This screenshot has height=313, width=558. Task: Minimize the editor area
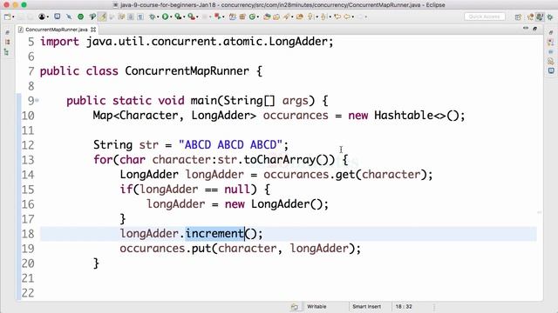point(526,28)
